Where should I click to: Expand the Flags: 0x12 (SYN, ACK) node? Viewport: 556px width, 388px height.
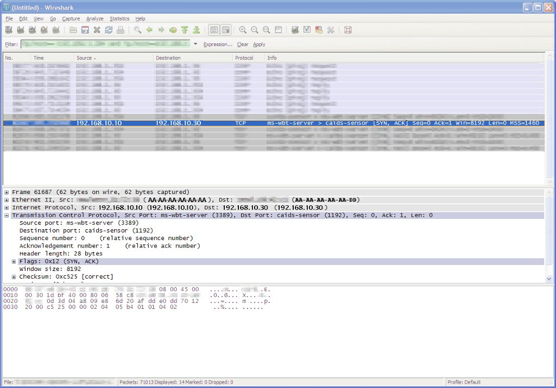coord(14,262)
